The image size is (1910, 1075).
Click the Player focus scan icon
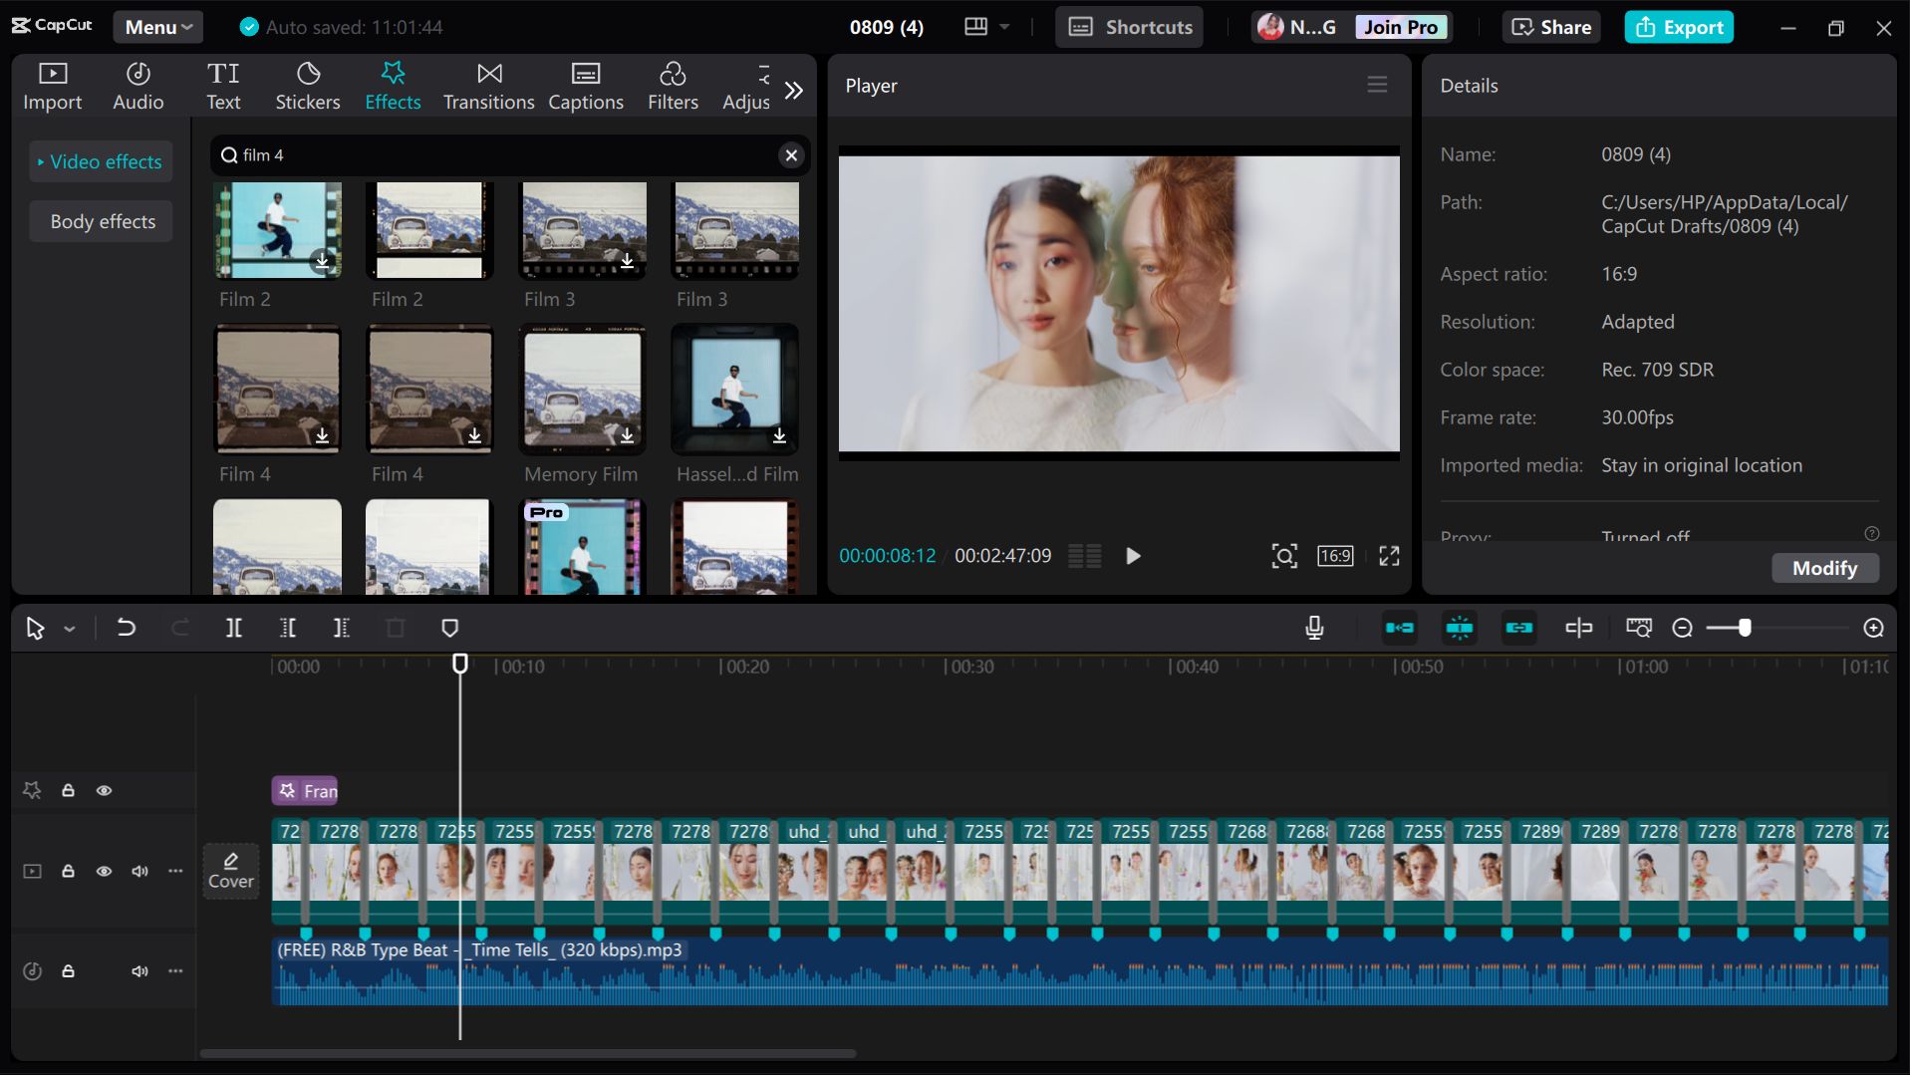pos(1284,556)
